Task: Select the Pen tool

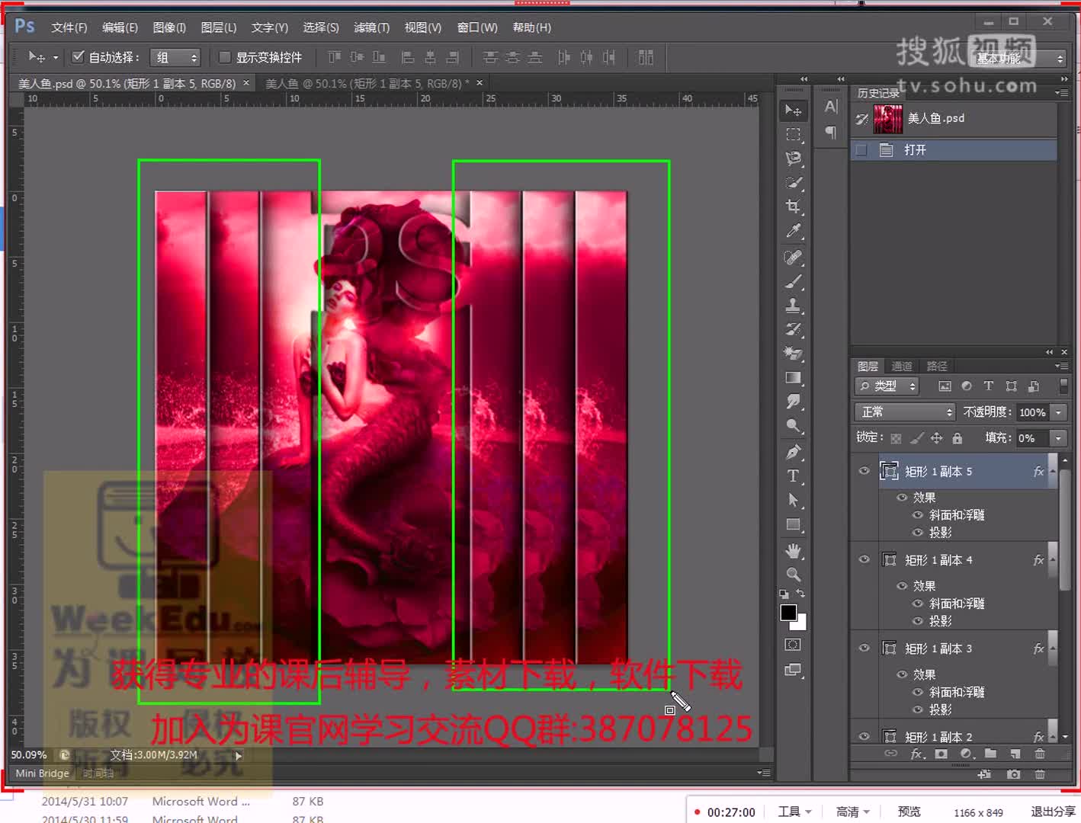Action: click(794, 452)
